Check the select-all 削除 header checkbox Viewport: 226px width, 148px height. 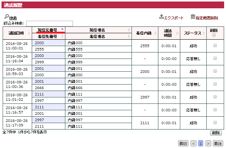(x=214, y=35)
